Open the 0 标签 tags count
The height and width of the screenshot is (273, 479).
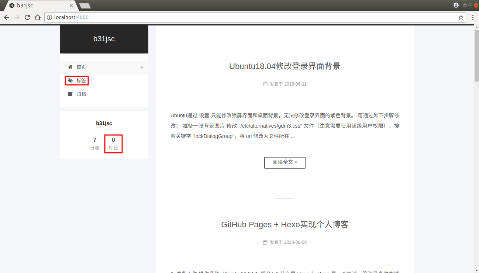click(x=113, y=144)
